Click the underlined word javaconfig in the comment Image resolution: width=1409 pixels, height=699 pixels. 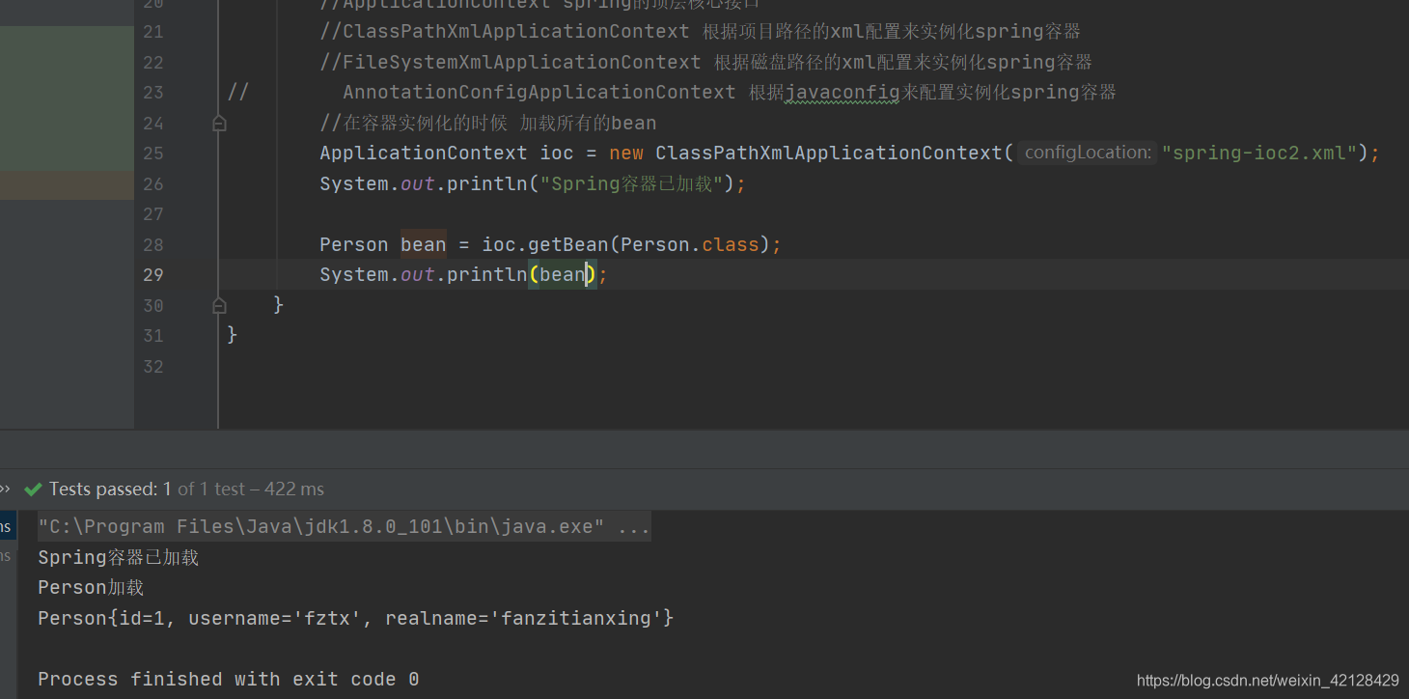pos(841,92)
